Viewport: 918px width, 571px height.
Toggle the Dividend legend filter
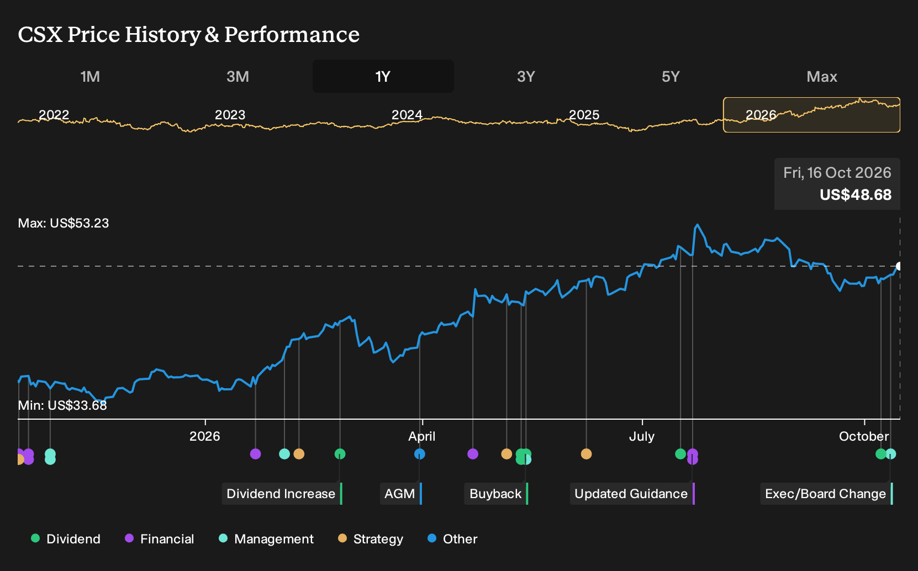point(66,539)
